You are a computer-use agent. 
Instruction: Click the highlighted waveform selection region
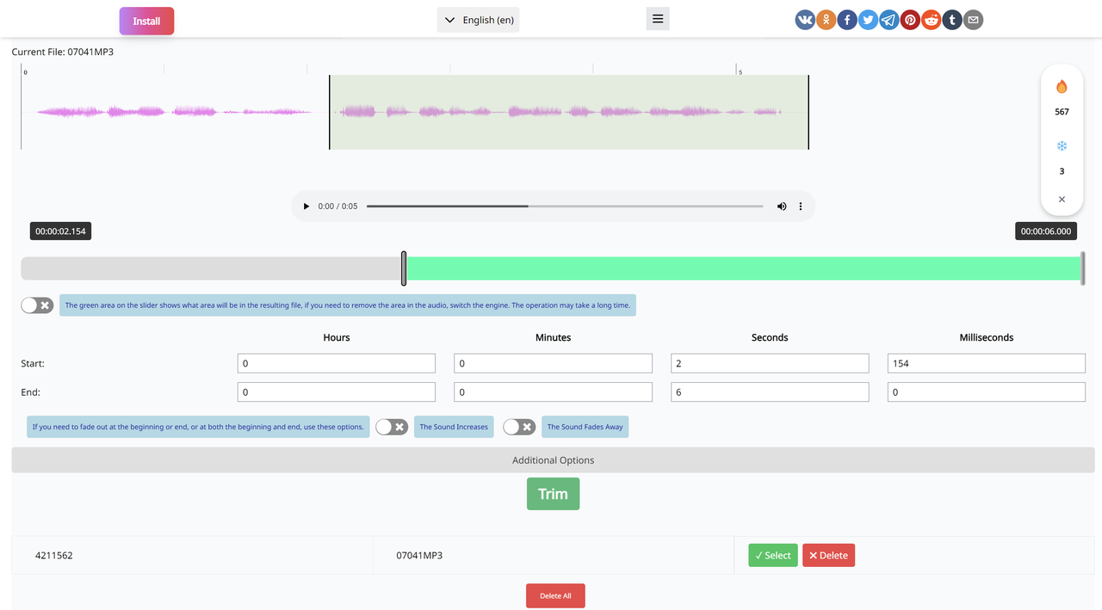coord(569,112)
